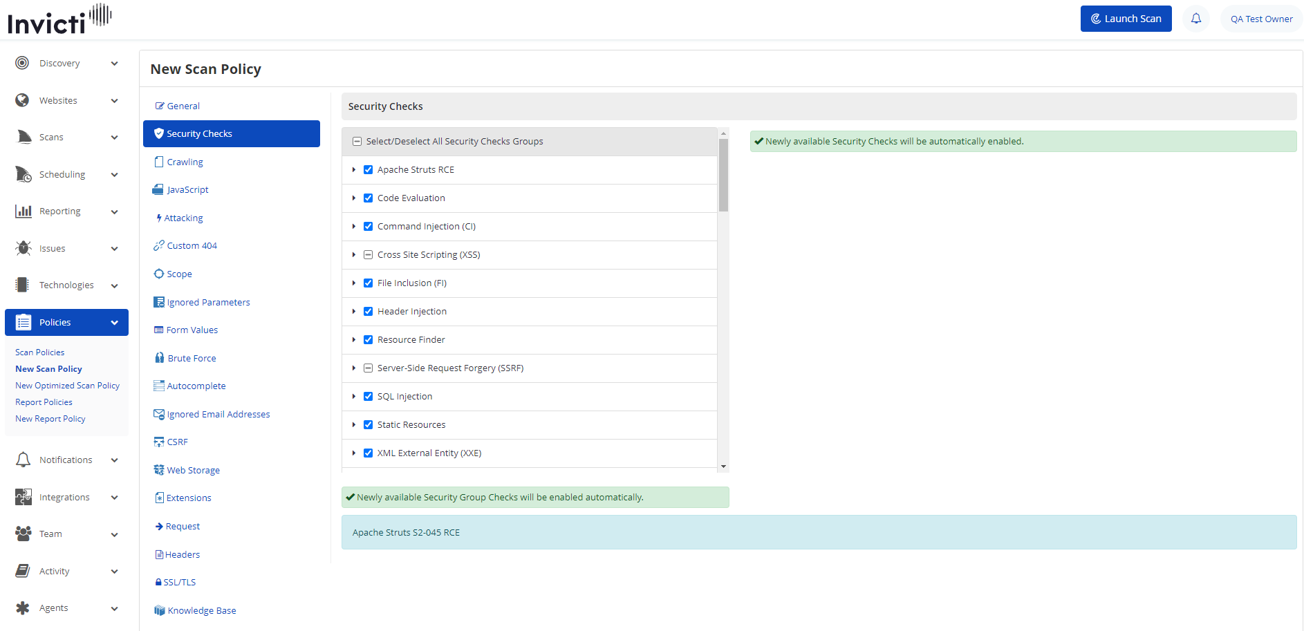Click the Issues bug icon

(x=23, y=248)
